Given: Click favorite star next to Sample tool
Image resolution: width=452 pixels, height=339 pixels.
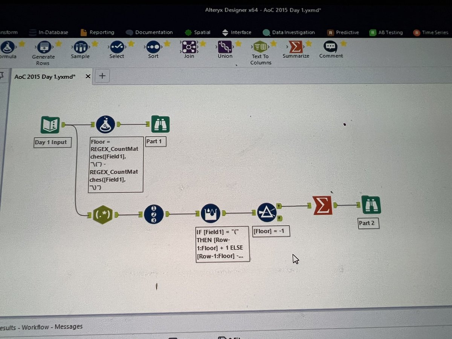Looking at the screenshot, I should click(95, 44).
